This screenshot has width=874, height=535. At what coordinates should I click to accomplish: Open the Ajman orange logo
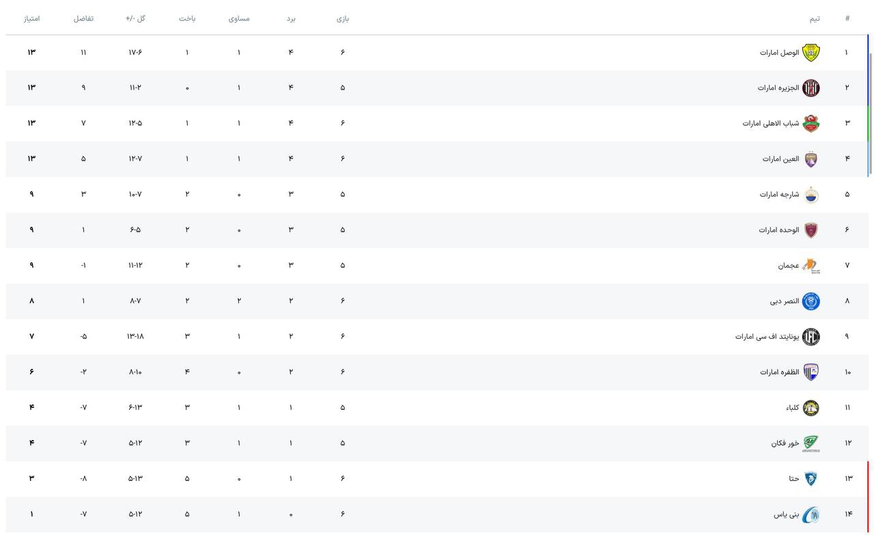pyautogui.click(x=810, y=266)
